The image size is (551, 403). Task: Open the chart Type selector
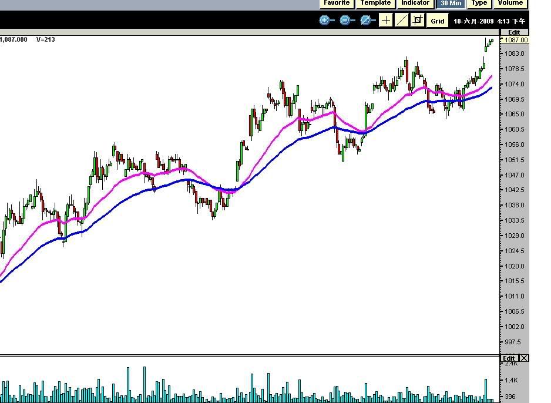pos(479,3)
